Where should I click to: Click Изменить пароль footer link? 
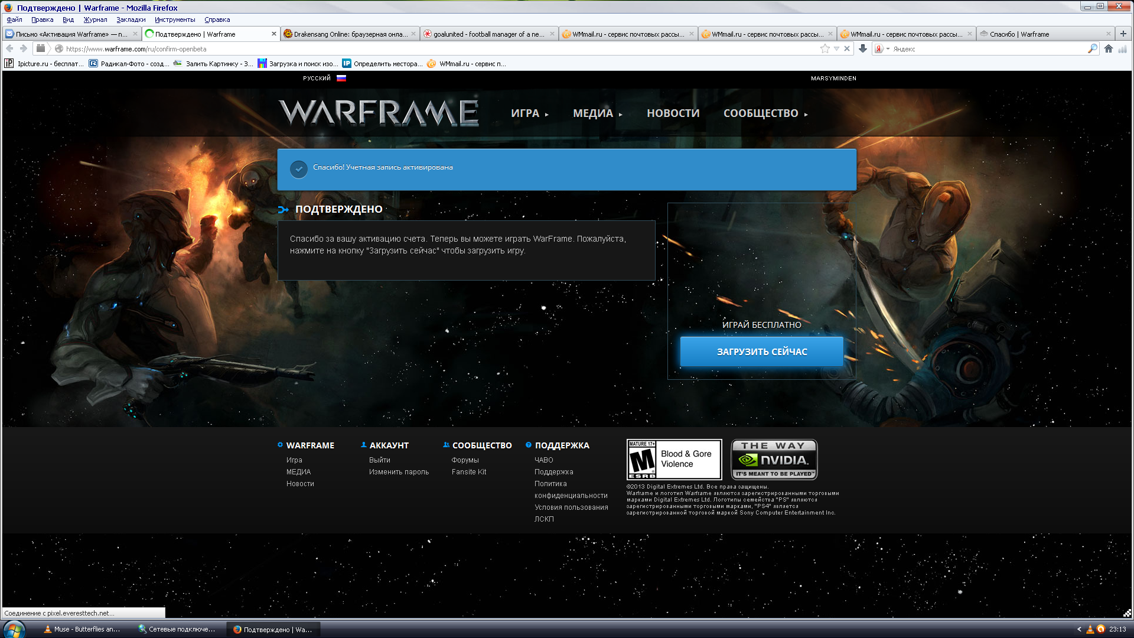click(x=399, y=472)
